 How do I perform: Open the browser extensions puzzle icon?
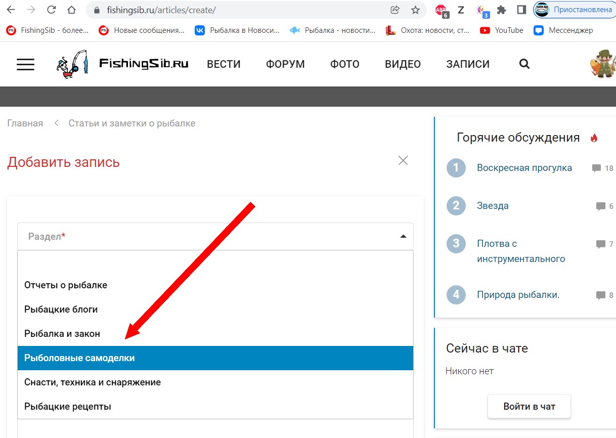[501, 10]
